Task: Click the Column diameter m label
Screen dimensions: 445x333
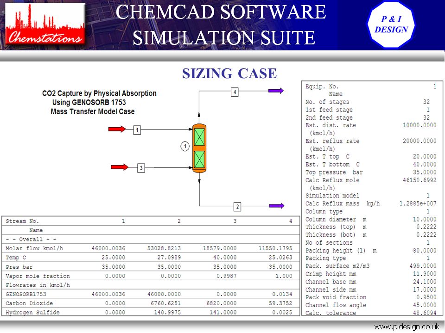Action: point(336,219)
